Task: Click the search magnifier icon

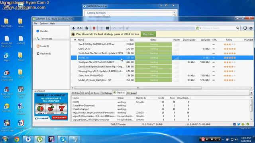Action: click(237, 28)
